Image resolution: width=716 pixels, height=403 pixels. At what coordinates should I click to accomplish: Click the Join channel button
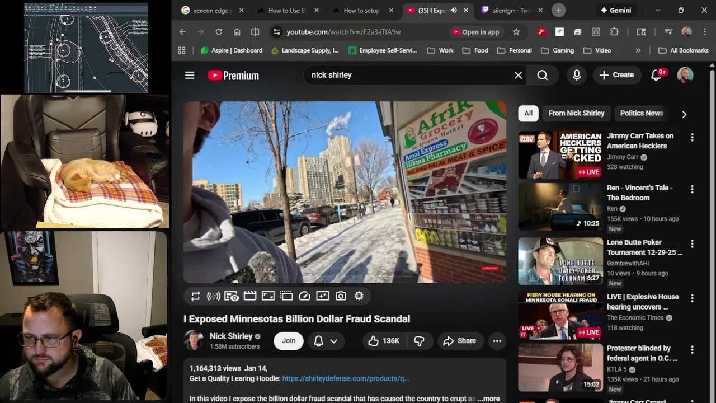pyautogui.click(x=289, y=341)
